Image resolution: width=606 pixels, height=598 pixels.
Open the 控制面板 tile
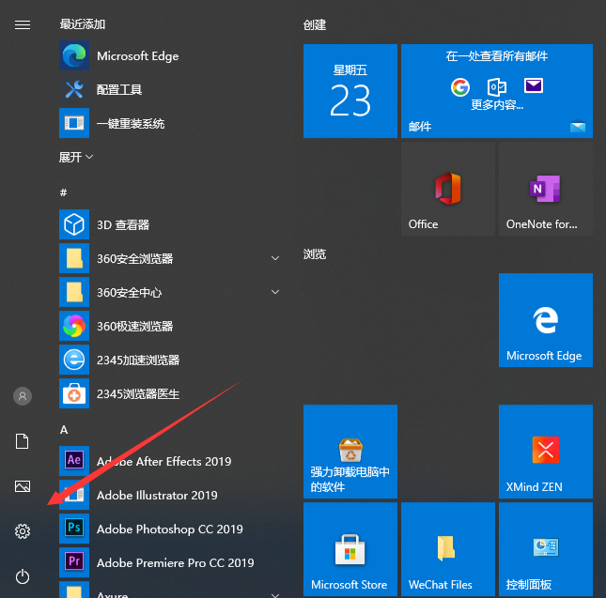point(545,549)
